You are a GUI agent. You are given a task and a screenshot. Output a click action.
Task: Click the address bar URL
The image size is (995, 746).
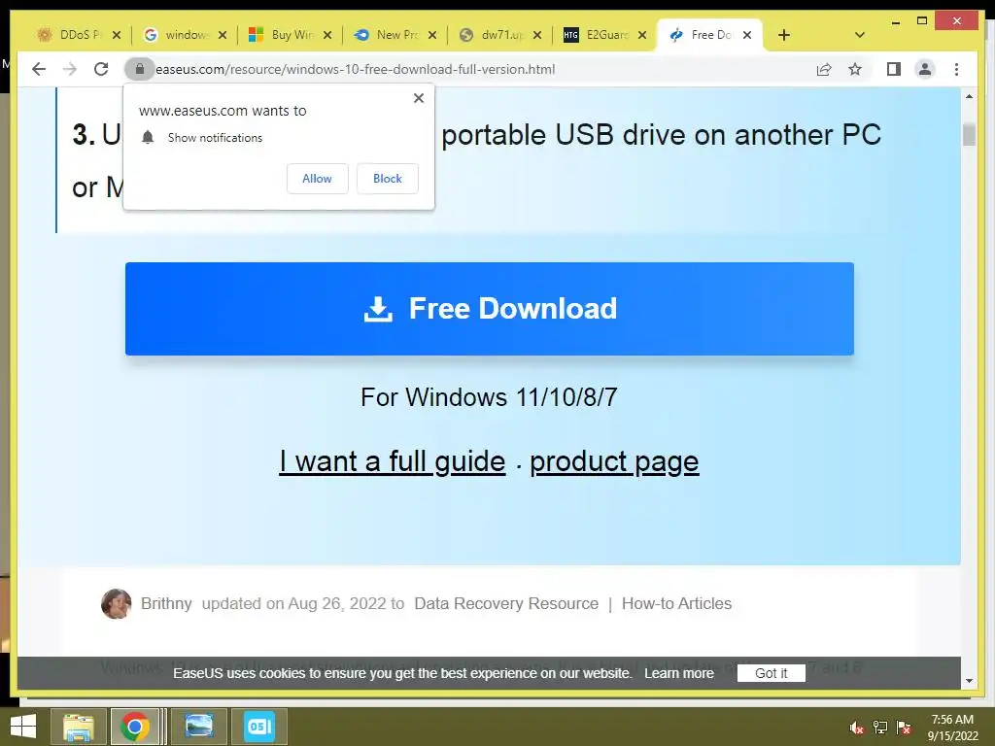356,69
